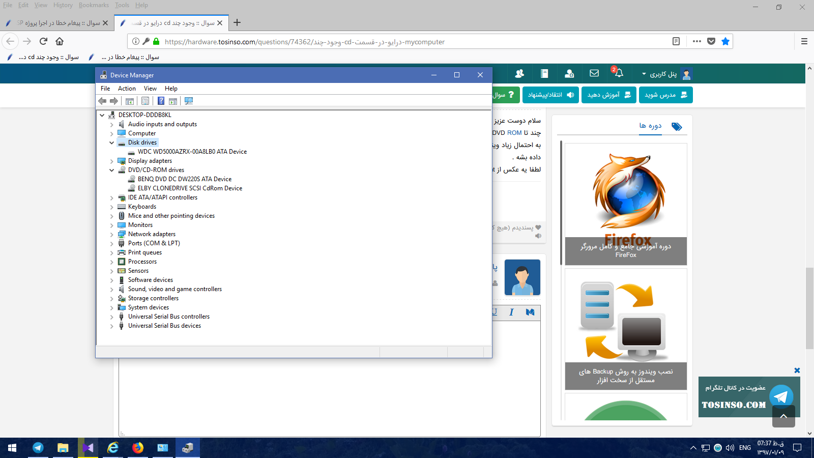Image resolution: width=814 pixels, height=458 pixels.
Task: Expand IDE ATA/ATAPI controllers
Action: point(112,197)
